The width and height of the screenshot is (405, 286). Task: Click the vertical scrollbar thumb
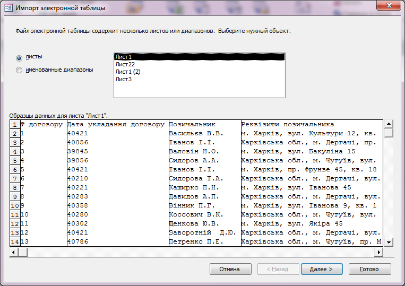click(389, 133)
